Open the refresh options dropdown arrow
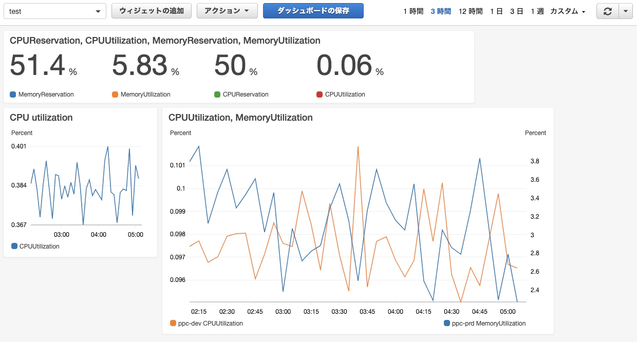 pos(626,11)
